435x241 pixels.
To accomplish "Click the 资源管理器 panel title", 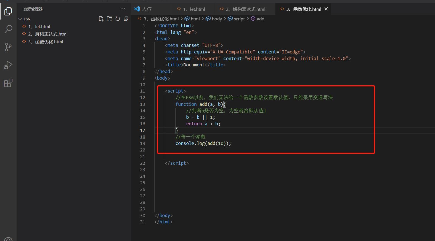I will tap(33, 9).
